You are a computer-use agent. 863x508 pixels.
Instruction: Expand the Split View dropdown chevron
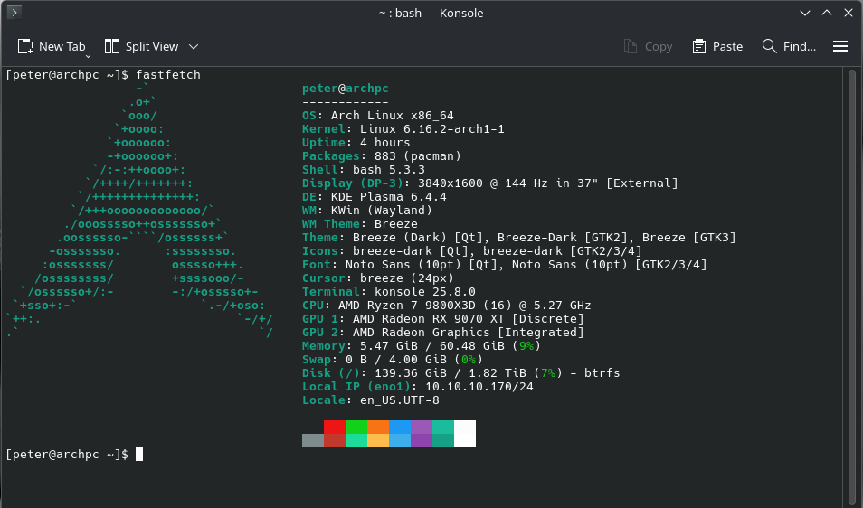(x=194, y=46)
